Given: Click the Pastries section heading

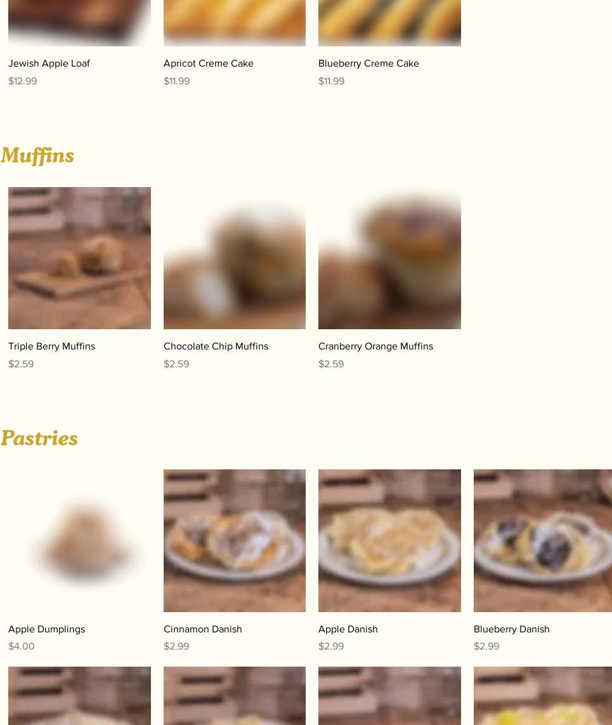Looking at the screenshot, I should point(39,438).
